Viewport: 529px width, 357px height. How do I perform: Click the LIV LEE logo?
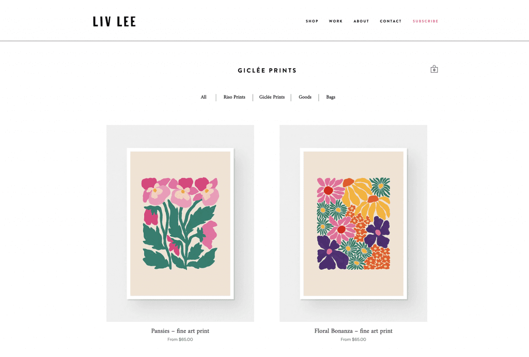114,22
